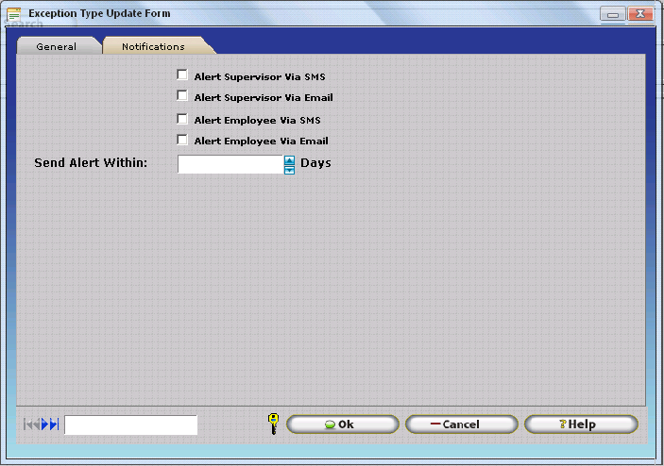Check Alert Supervisor Via Email
The image size is (664, 466).
pyautogui.click(x=182, y=96)
